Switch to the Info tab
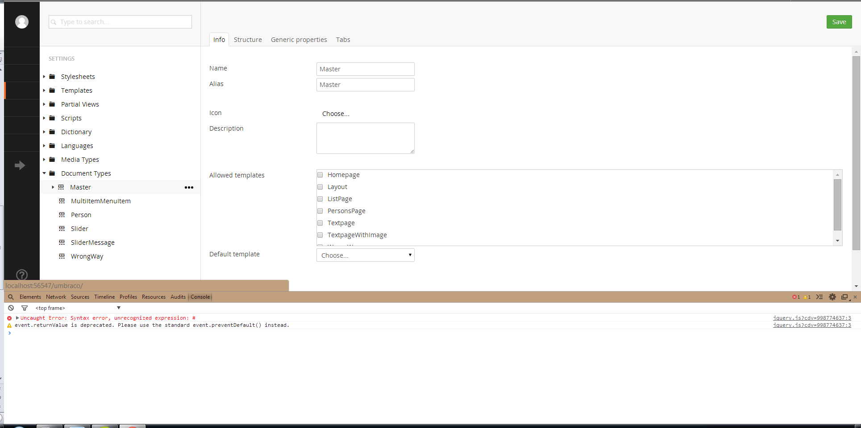 pyautogui.click(x=219, y=40)
